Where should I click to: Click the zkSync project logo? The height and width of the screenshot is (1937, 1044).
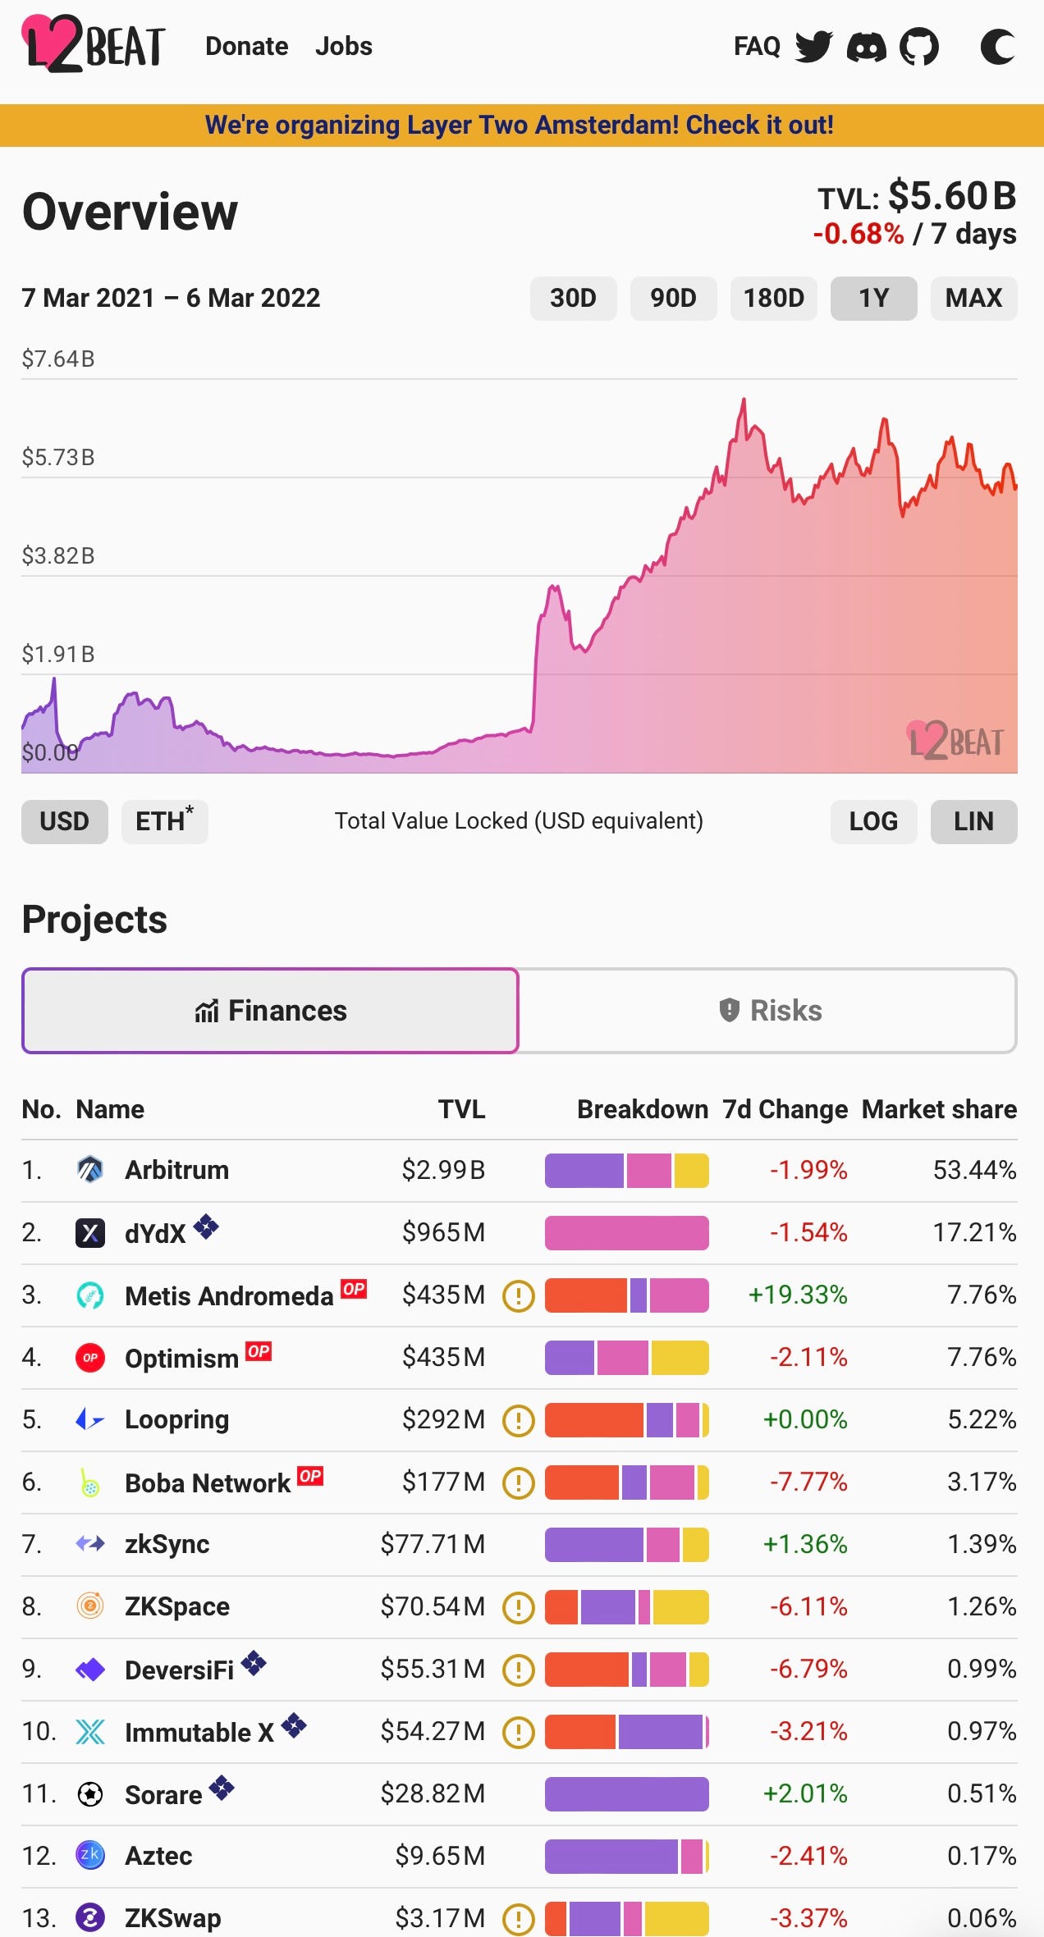click(x=89, y=1544)
